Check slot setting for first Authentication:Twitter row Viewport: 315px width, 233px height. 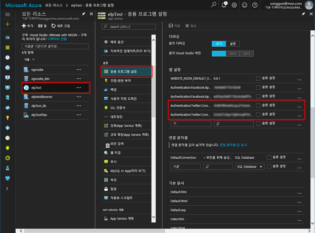tap(258, 105)
